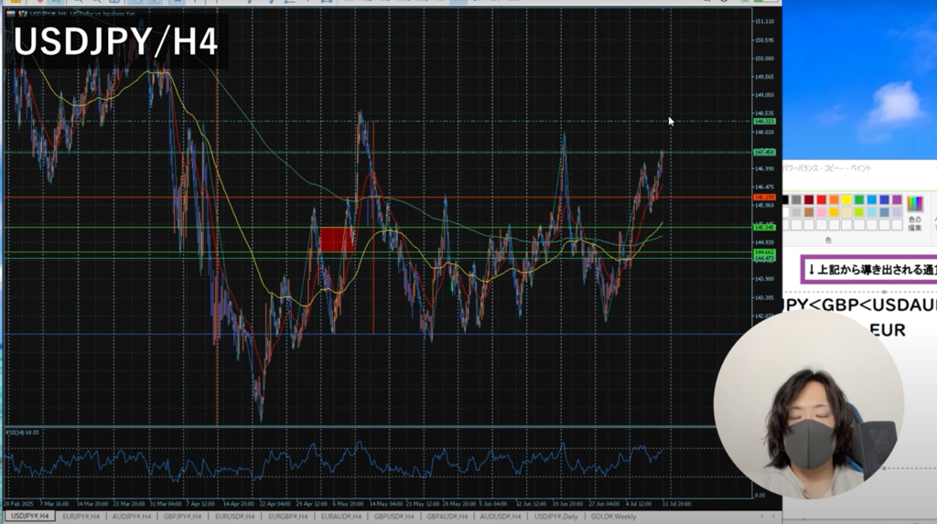Click the green 145.346 price level label
937x524 pixels.
(764, 228)
